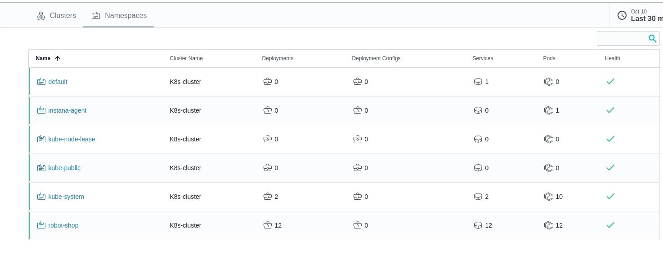The image size is (663, 259).
Task: Open the kube-system namespace details
Action: click(x=66, y=197)
